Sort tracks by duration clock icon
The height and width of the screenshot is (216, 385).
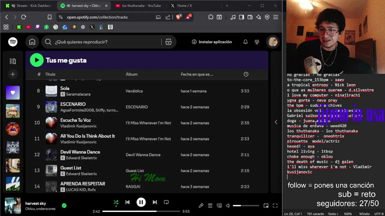point(246,74)
